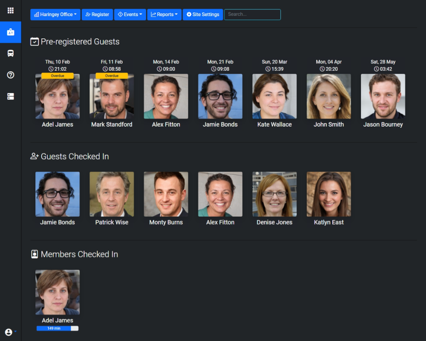Click the Members Checked In heading
Image resolution: width=426 pixels, height=341 pixels.
pyautogui.click(x=79, y=254)
